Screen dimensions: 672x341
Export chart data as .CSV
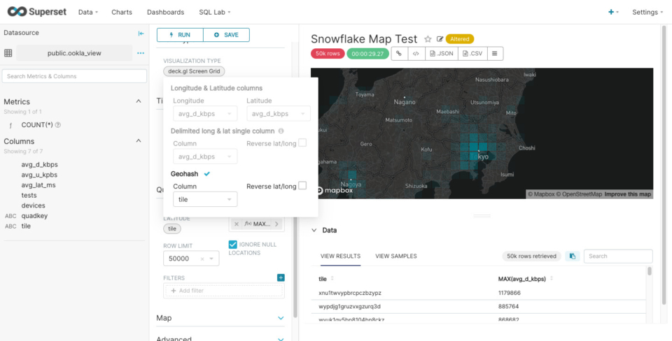point(472,54)
